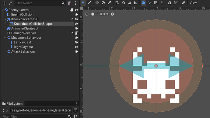Select the KnockbackCollisionShape node

(x=33, y=24)
